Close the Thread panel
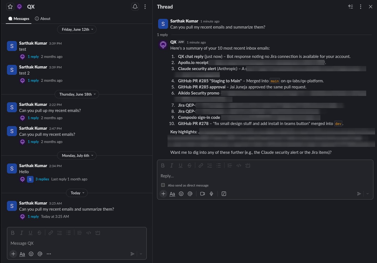 [x=371, y=7]
